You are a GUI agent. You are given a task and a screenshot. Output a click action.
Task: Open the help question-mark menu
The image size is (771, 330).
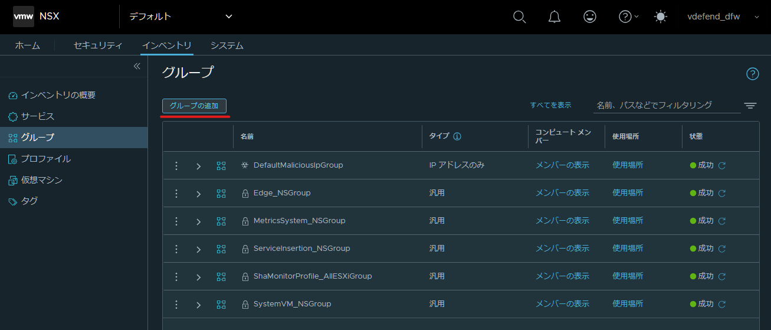tap(628, 17)
